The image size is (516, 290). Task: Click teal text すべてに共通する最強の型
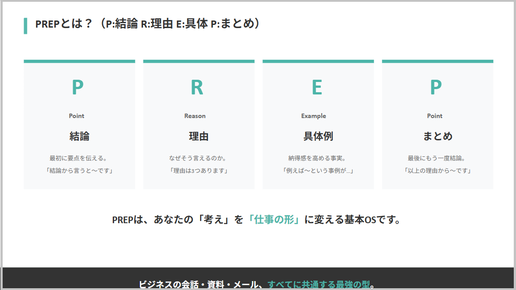click(319, 284)
